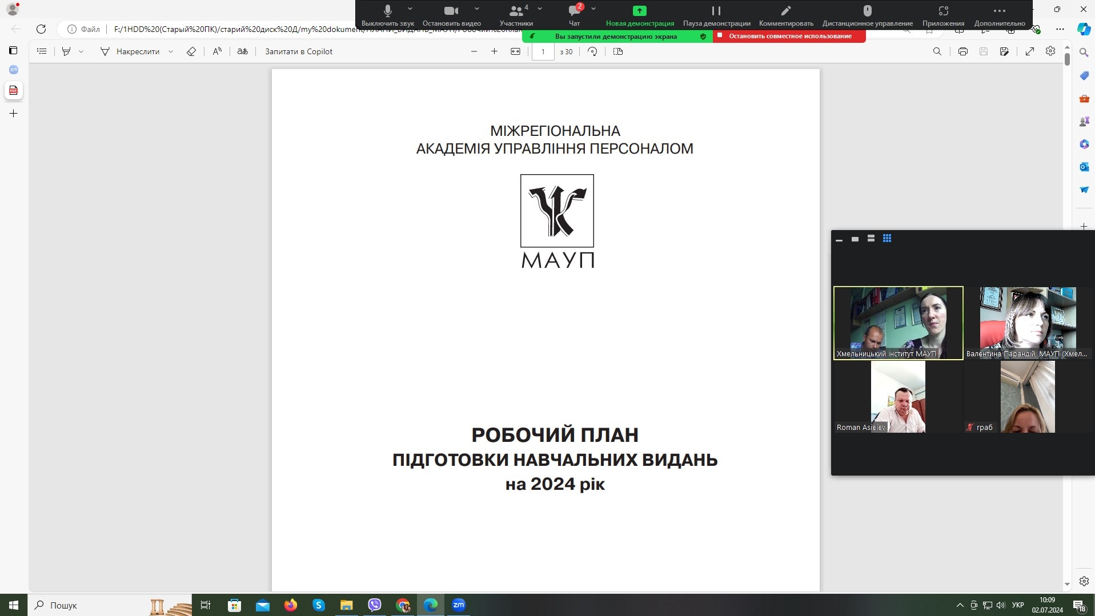Open Edge sidebar settings gear
The height and width of the screenshot is (616, 1095).
pos(1084,581)
